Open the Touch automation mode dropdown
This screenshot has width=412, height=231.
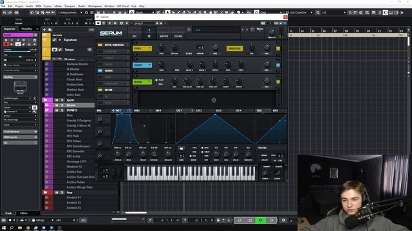(x=144, y=13)
